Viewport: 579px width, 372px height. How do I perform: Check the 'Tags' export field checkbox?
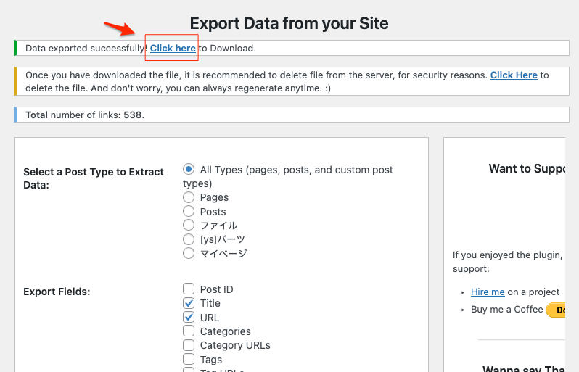click(x=189, y=360)
